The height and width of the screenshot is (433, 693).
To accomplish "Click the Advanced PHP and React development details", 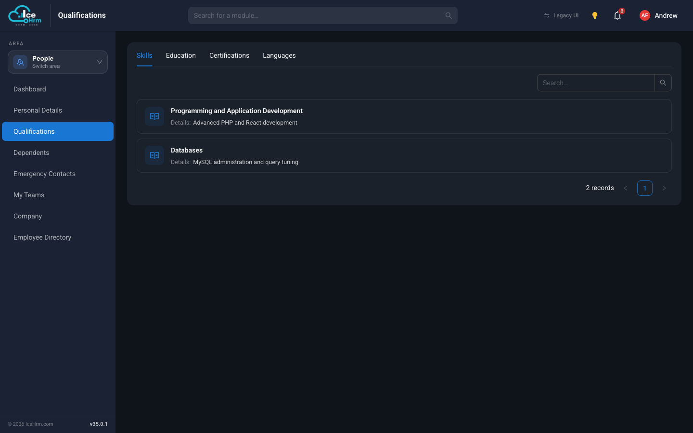I will [x=245, y=123].
